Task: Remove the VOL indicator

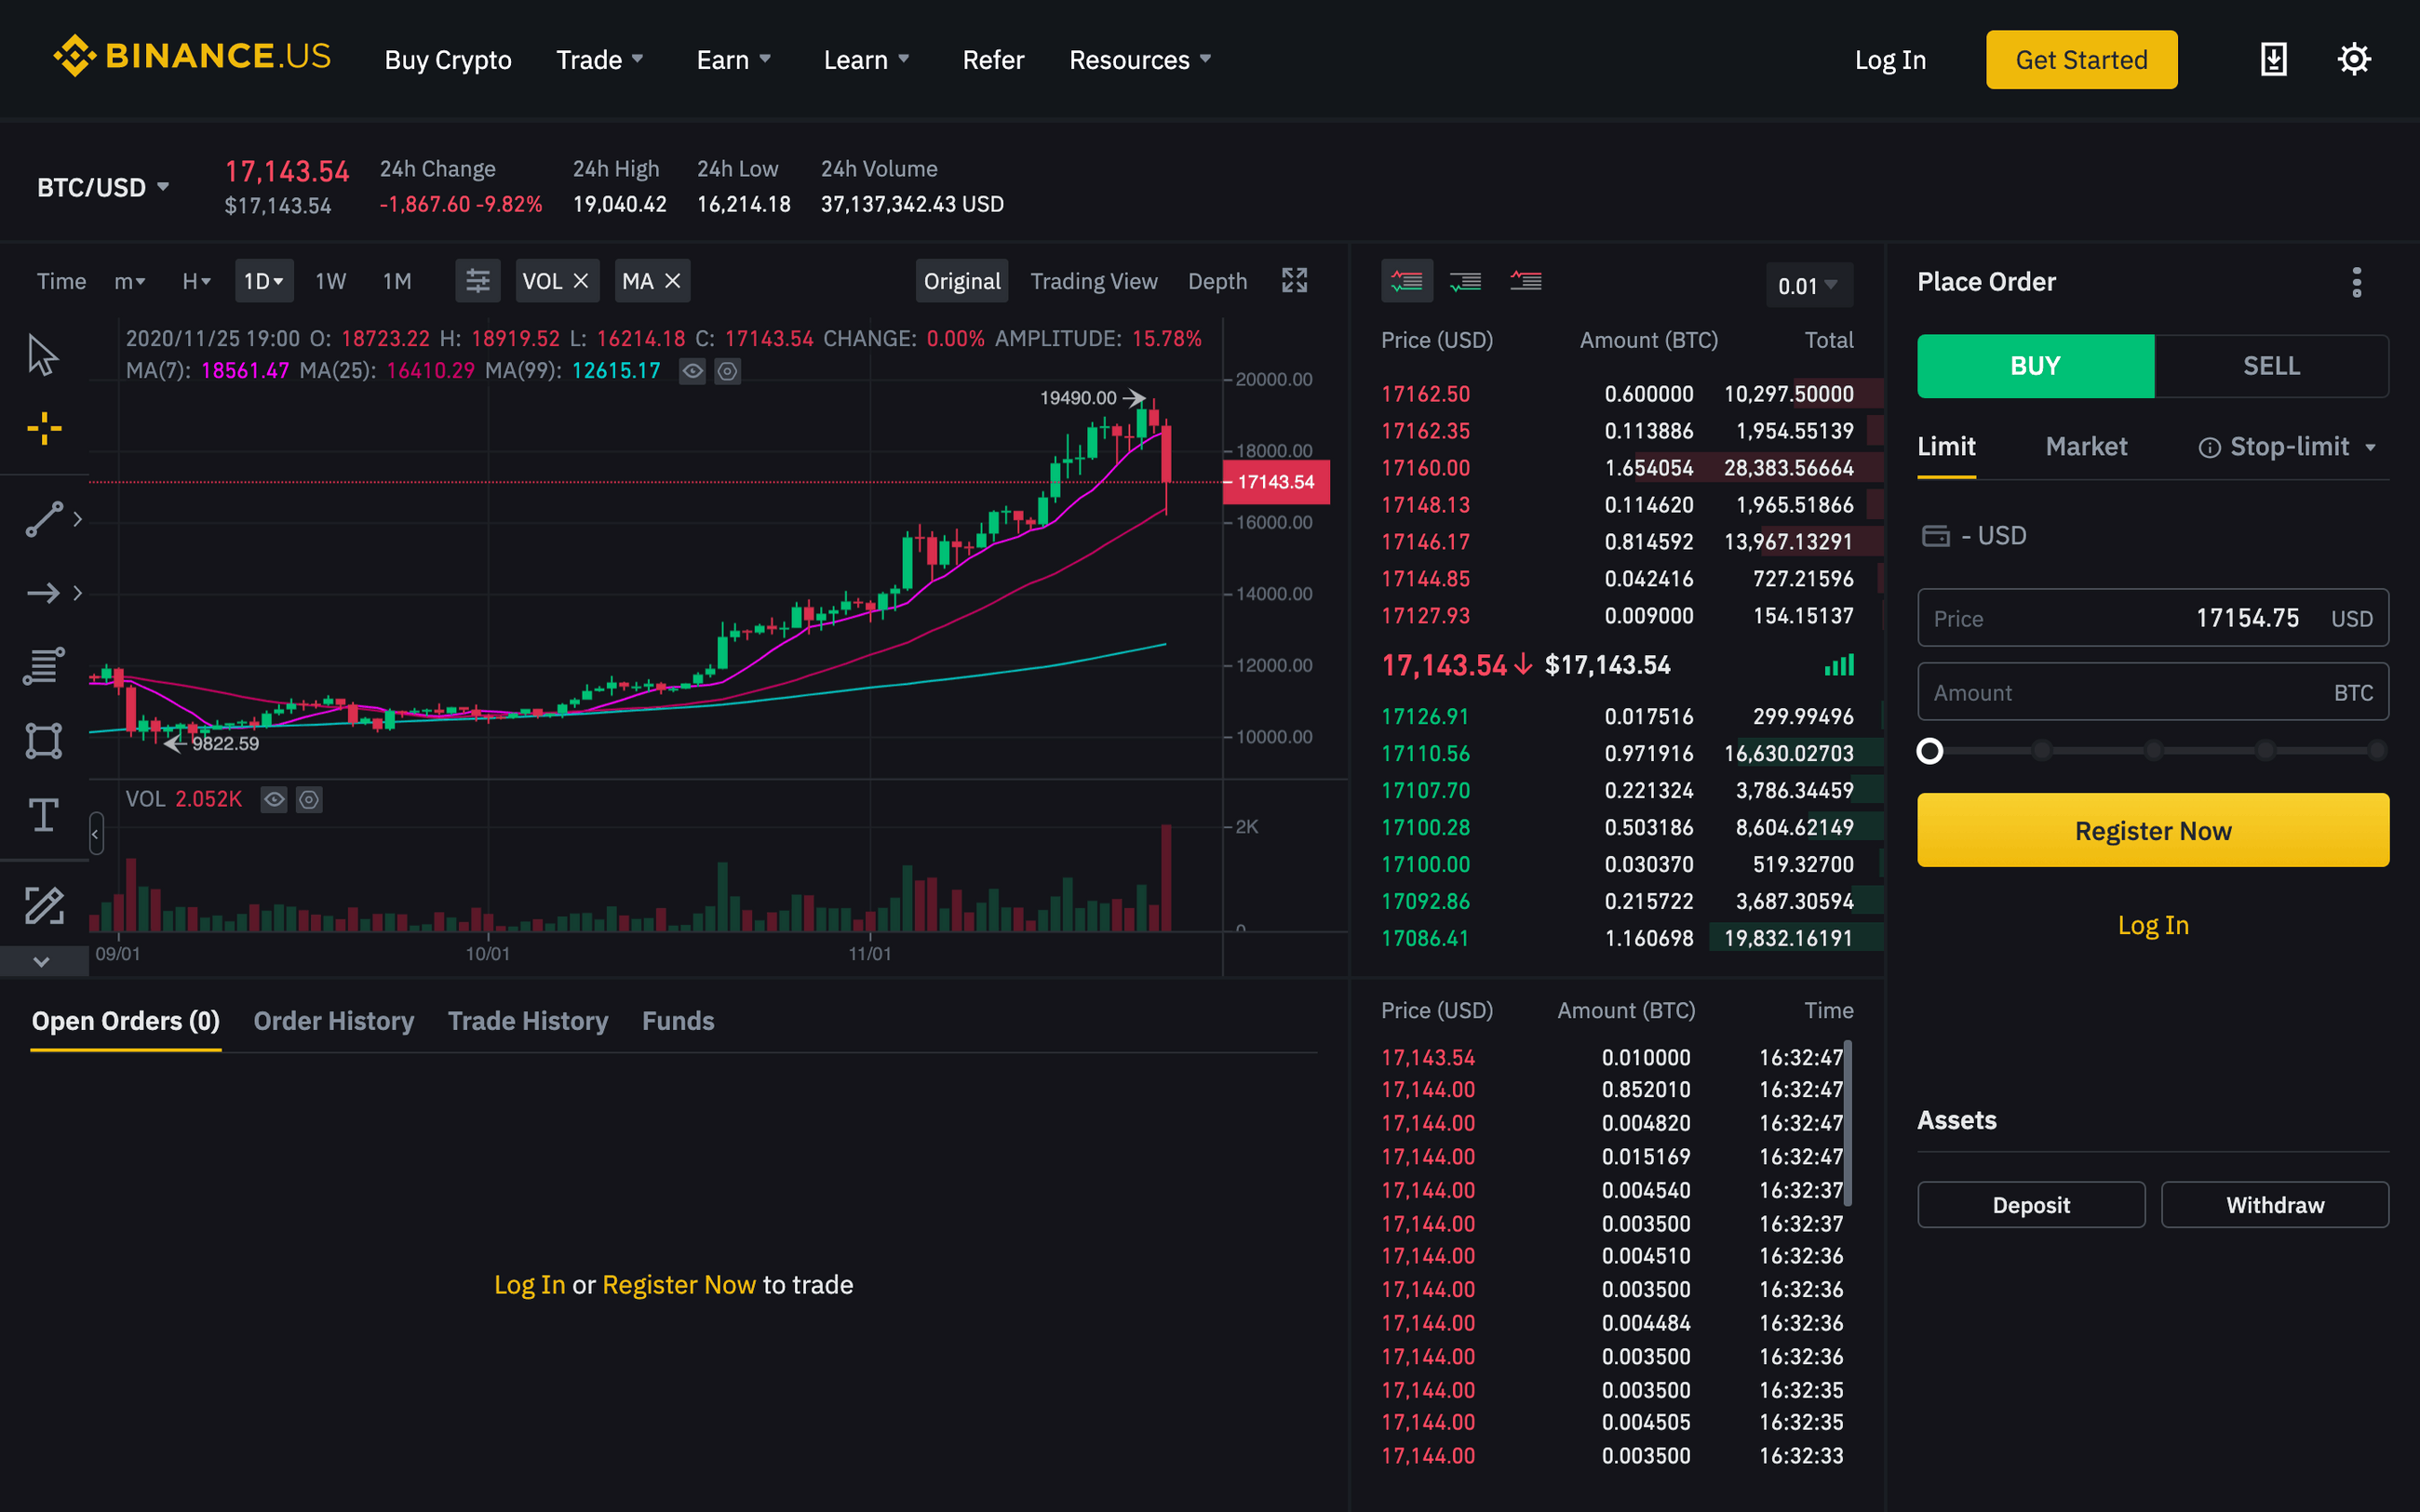Action: (x=581, y=281)
